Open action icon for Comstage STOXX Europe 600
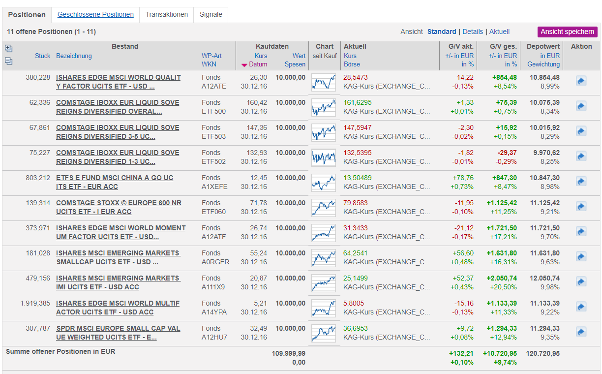The image size is (602, 374). [581, 206]
